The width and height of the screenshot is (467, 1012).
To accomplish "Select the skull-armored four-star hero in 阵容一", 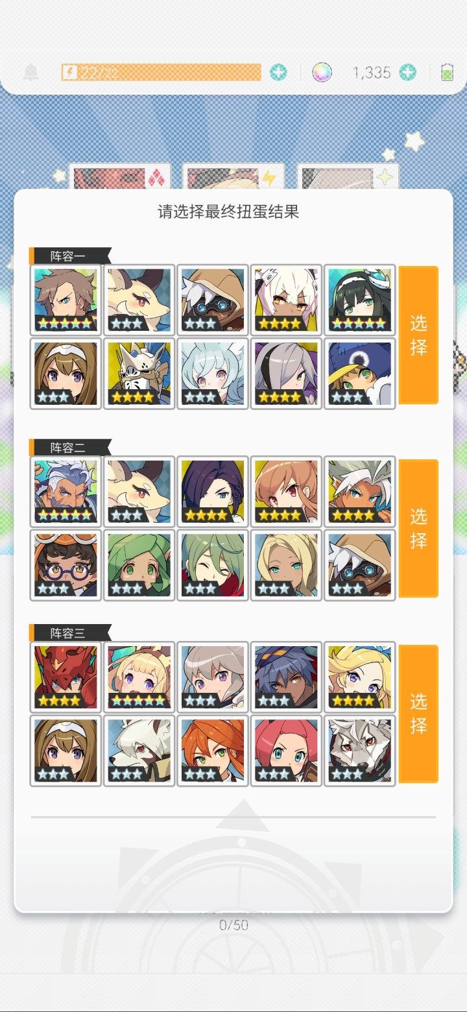I will pos(139,373).
